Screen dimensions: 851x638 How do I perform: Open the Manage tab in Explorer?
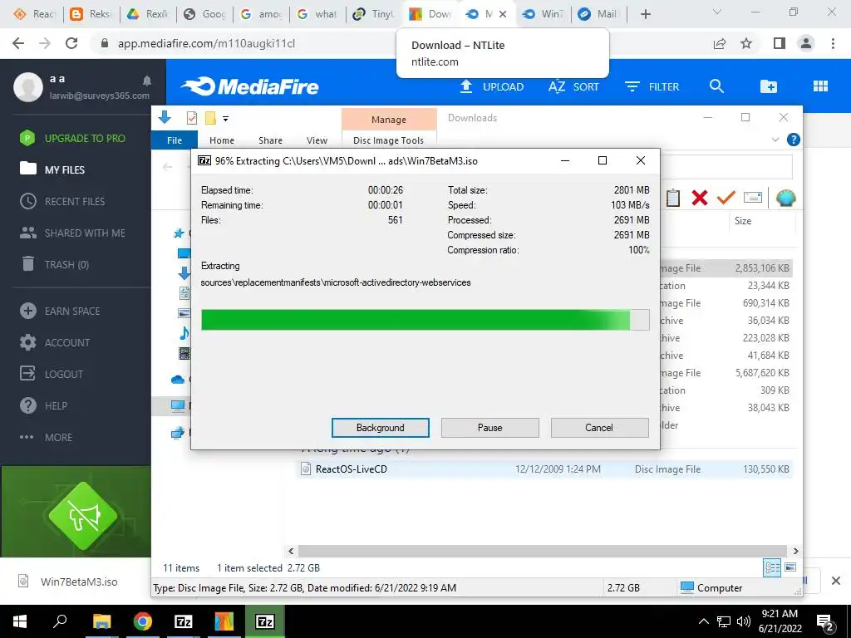pos(389,120)
